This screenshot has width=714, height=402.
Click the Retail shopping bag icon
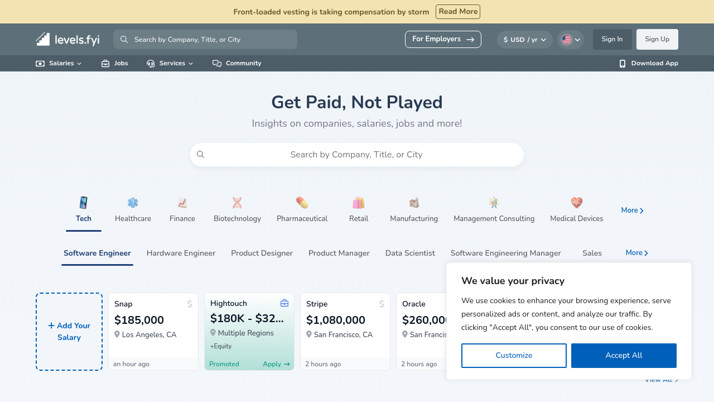(359, 203)
